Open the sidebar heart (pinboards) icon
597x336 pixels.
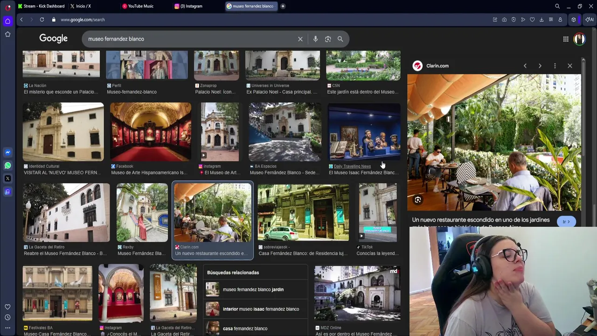pos(7,307)
